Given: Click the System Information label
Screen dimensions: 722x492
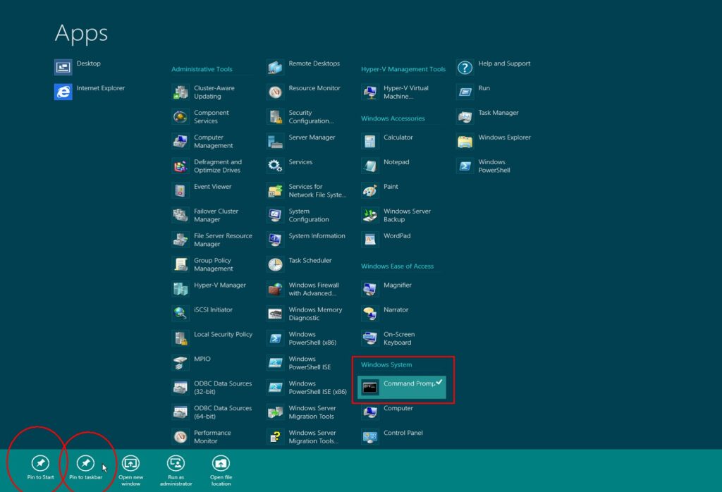Looking at the screenshot, I should (x=317, y=235).
